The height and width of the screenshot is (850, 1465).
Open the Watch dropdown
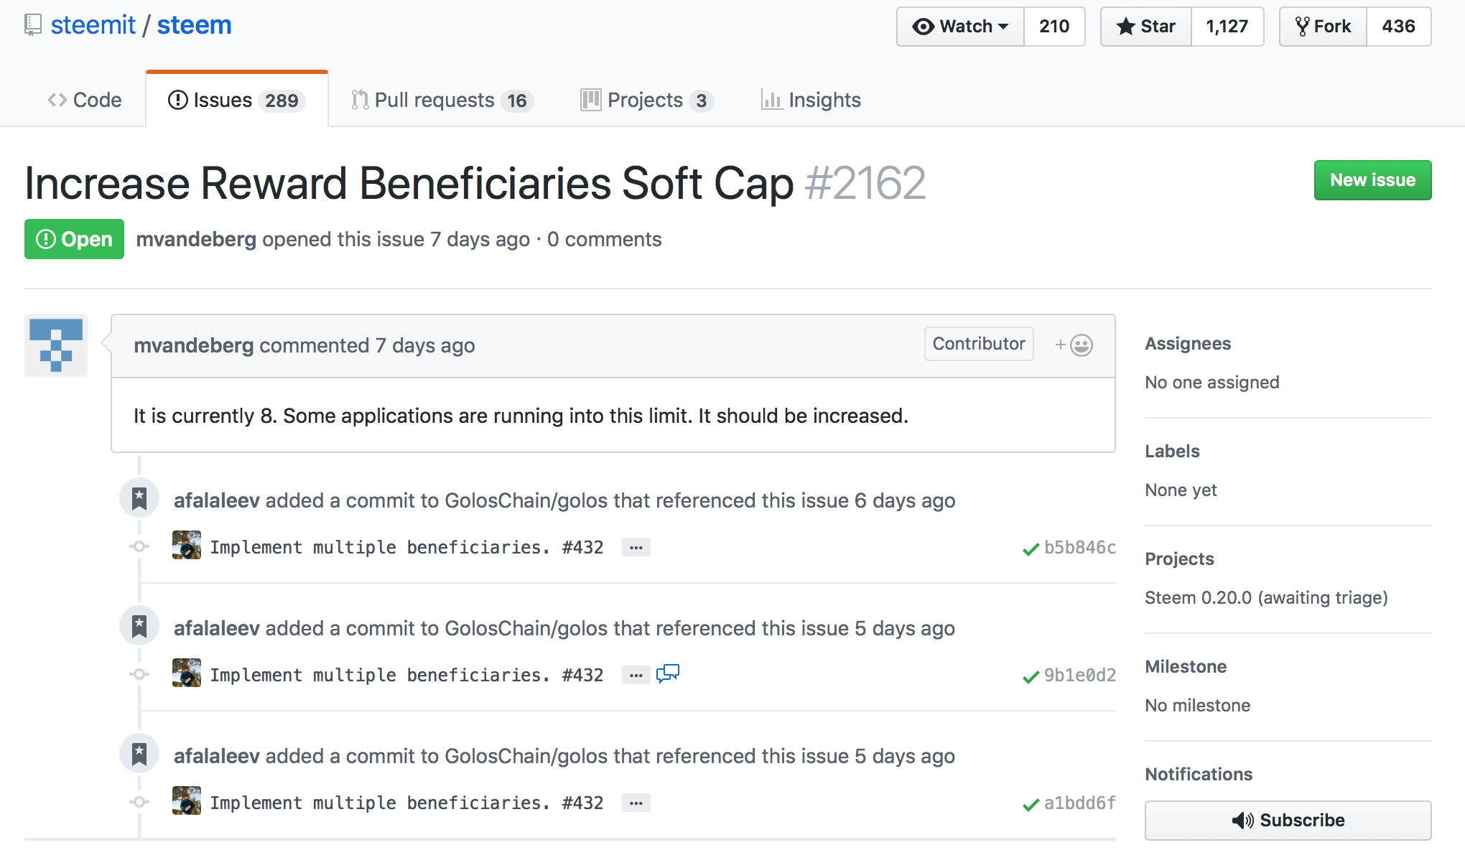[x=960, y=27]
